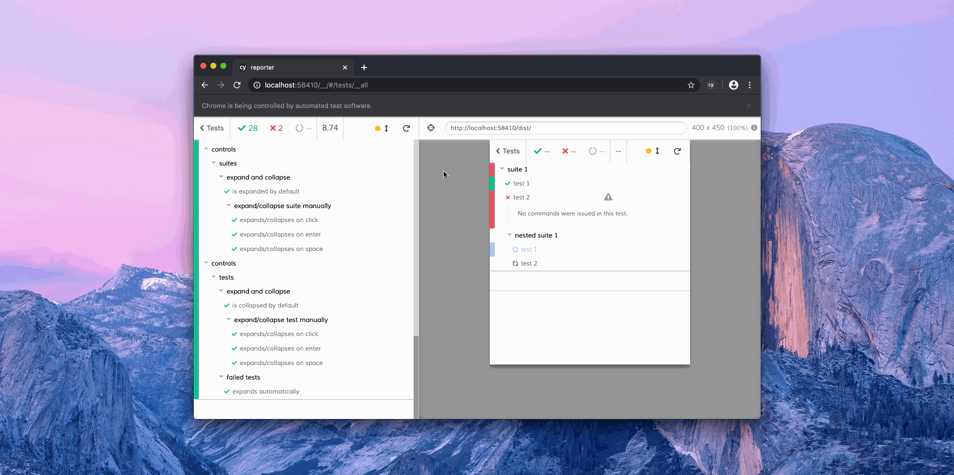The height and width of the screenshot is (475, 954).
Task: Open the Cypress extension icon in Chrome toolbar
Action: click(x=711, y=85)
